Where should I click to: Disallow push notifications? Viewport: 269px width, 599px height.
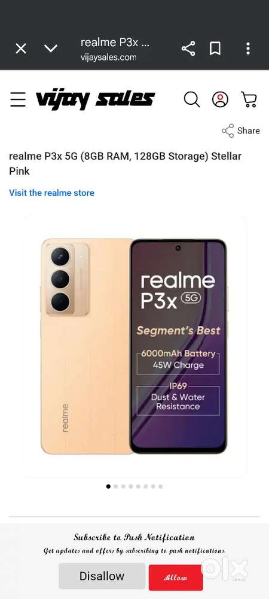point(102,576)
